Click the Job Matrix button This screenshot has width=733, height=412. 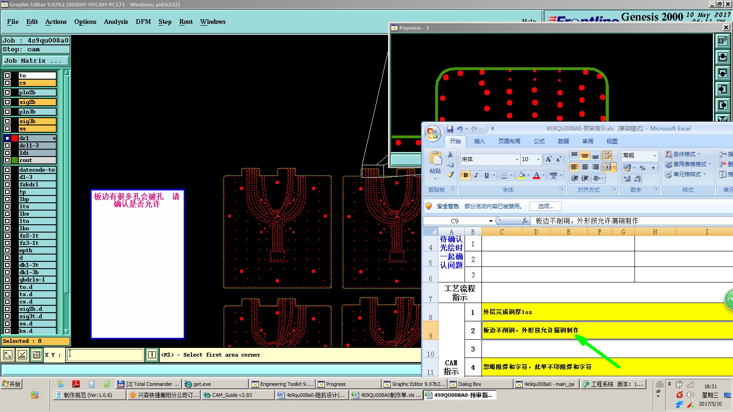pyautogui.click(x=36, y=61)
